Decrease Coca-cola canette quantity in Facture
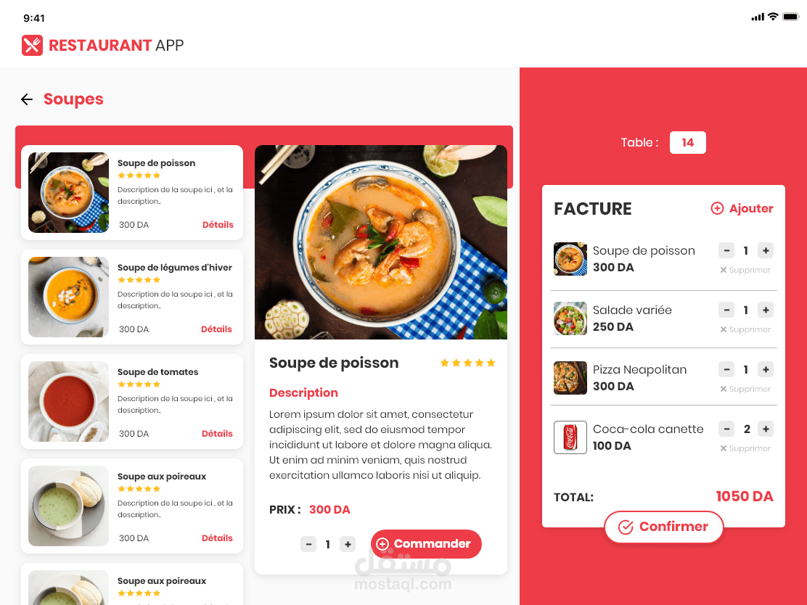The height and width of the screenshot is (605, 807). pyautogui.click(x=726, y=429)
